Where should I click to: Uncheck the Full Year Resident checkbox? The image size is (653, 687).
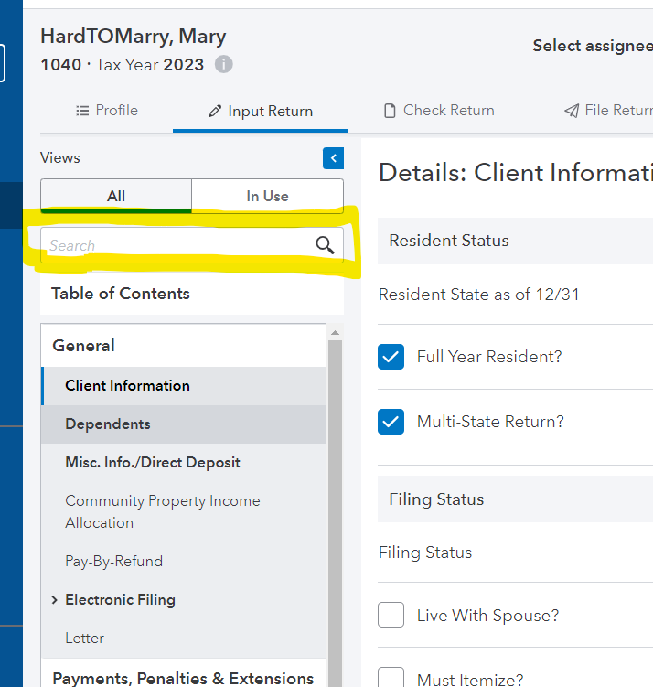pos(391,357)
